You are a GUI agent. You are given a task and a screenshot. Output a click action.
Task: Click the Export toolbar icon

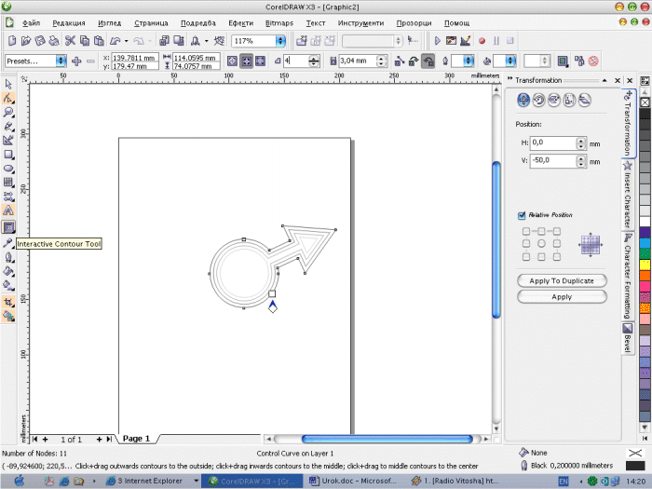click(179, 40)
